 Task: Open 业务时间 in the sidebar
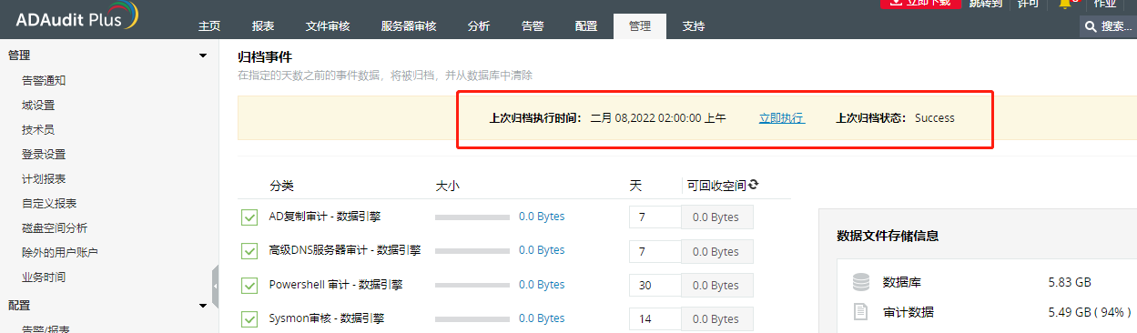click(x=44, y=277)
